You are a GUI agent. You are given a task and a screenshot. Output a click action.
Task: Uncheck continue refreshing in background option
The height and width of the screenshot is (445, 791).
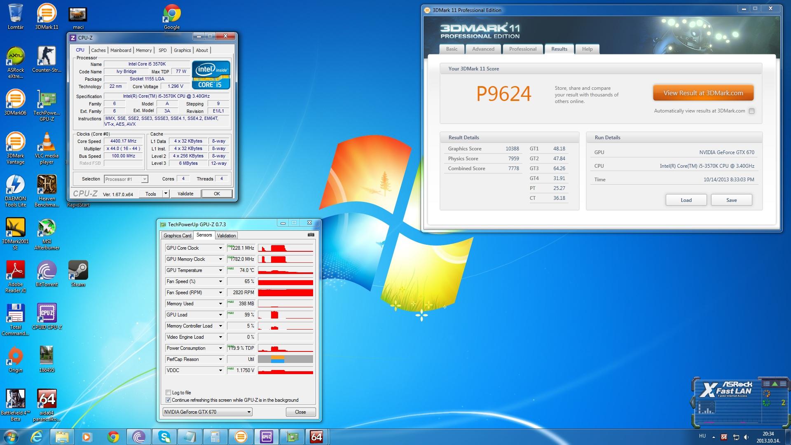168,400
